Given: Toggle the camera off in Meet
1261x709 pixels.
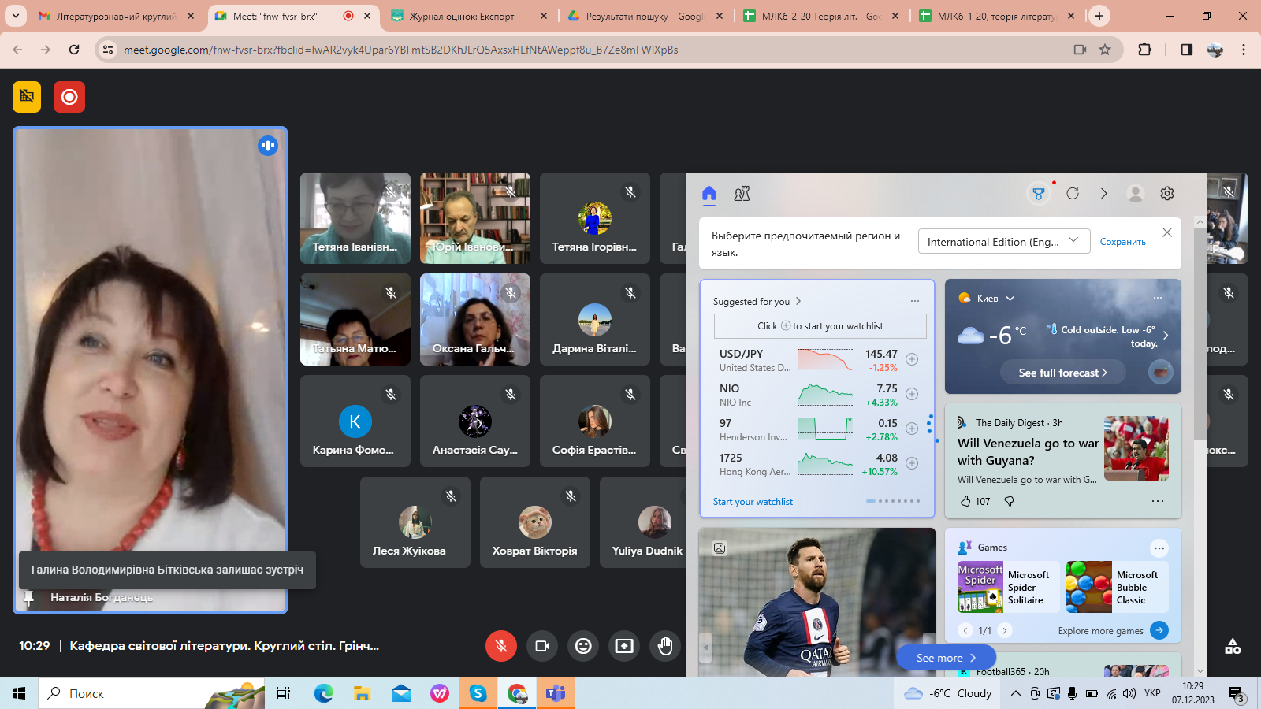Looking at the screenshot, I should [x=542, y=646].
